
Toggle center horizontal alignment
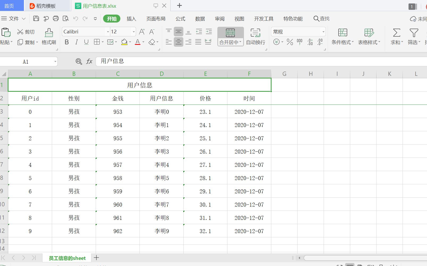click(178, 42)
